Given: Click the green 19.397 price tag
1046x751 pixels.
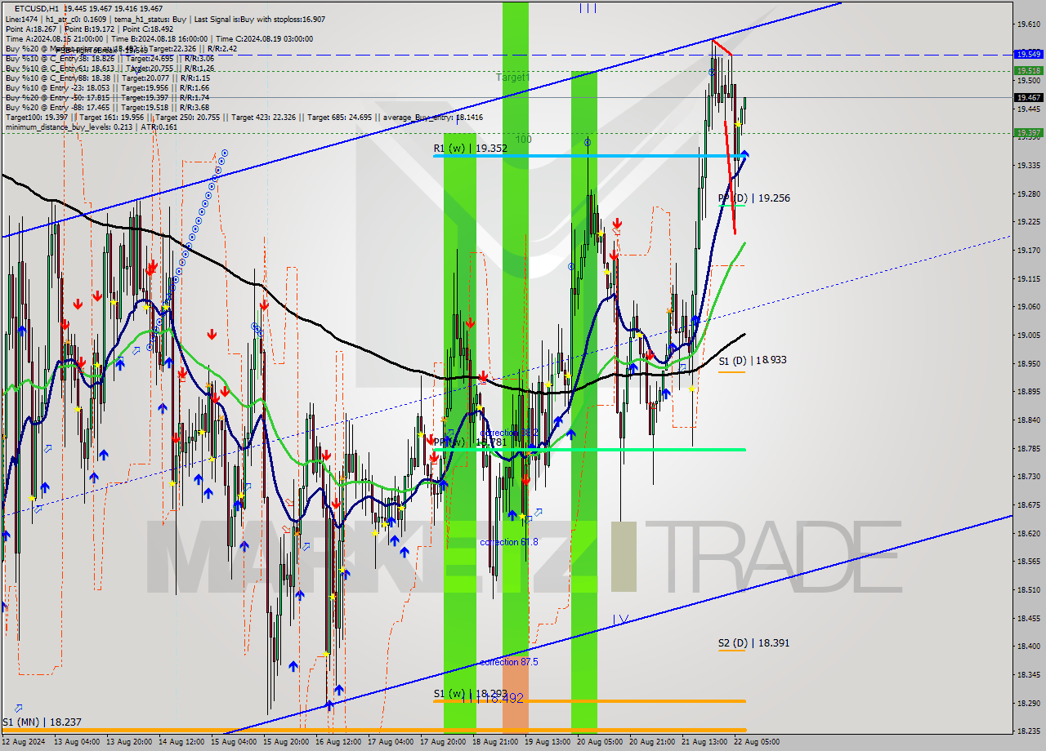Looking at the screenshot, I should click(1028, 132).
